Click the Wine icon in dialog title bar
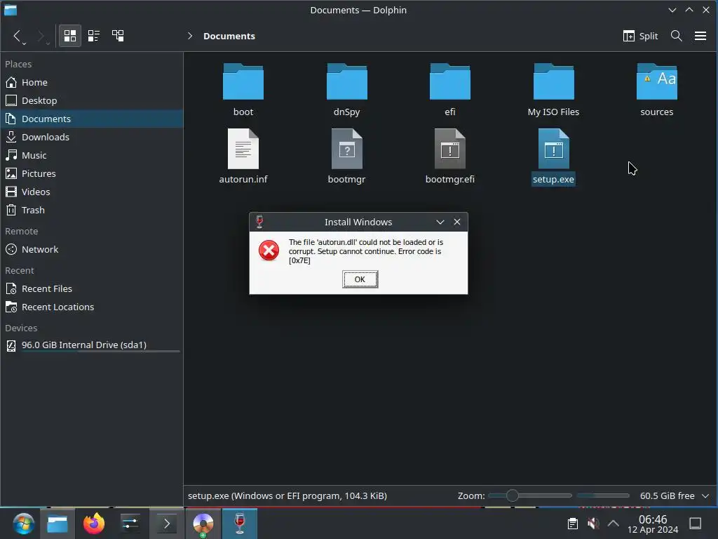The width and height of the screenshot is (718, 539). coord(259,222)
